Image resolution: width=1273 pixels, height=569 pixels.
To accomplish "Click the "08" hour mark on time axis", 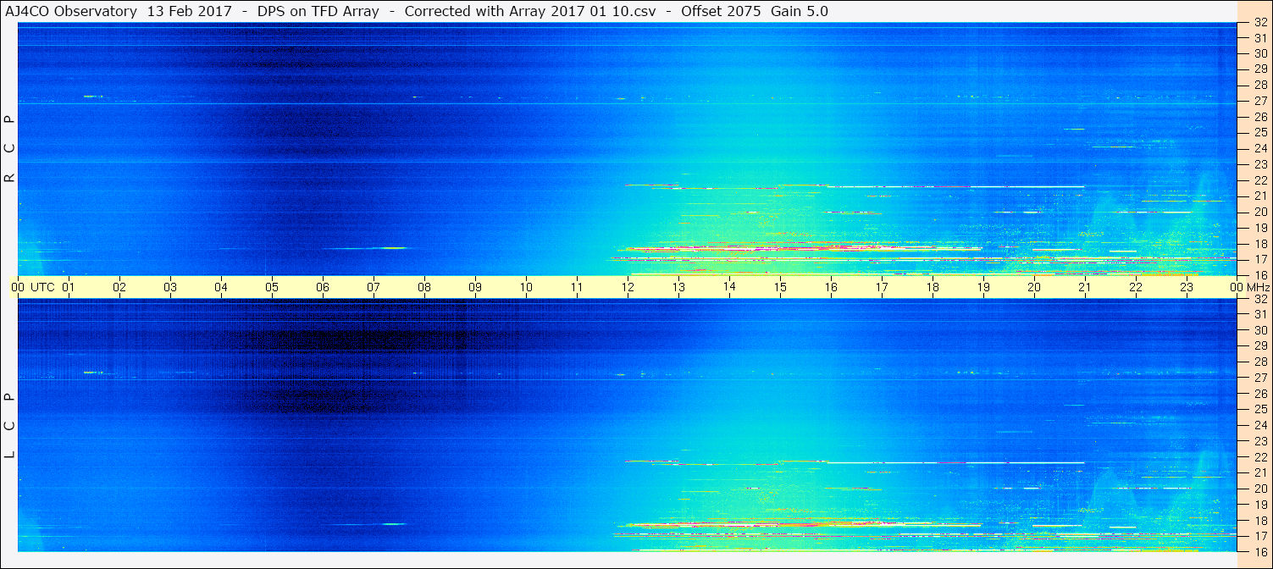I will (424, 287).
